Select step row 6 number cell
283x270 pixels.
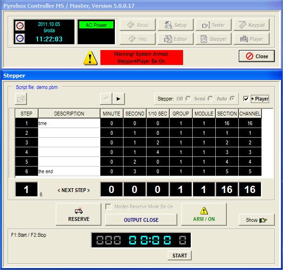coord(26,171)
